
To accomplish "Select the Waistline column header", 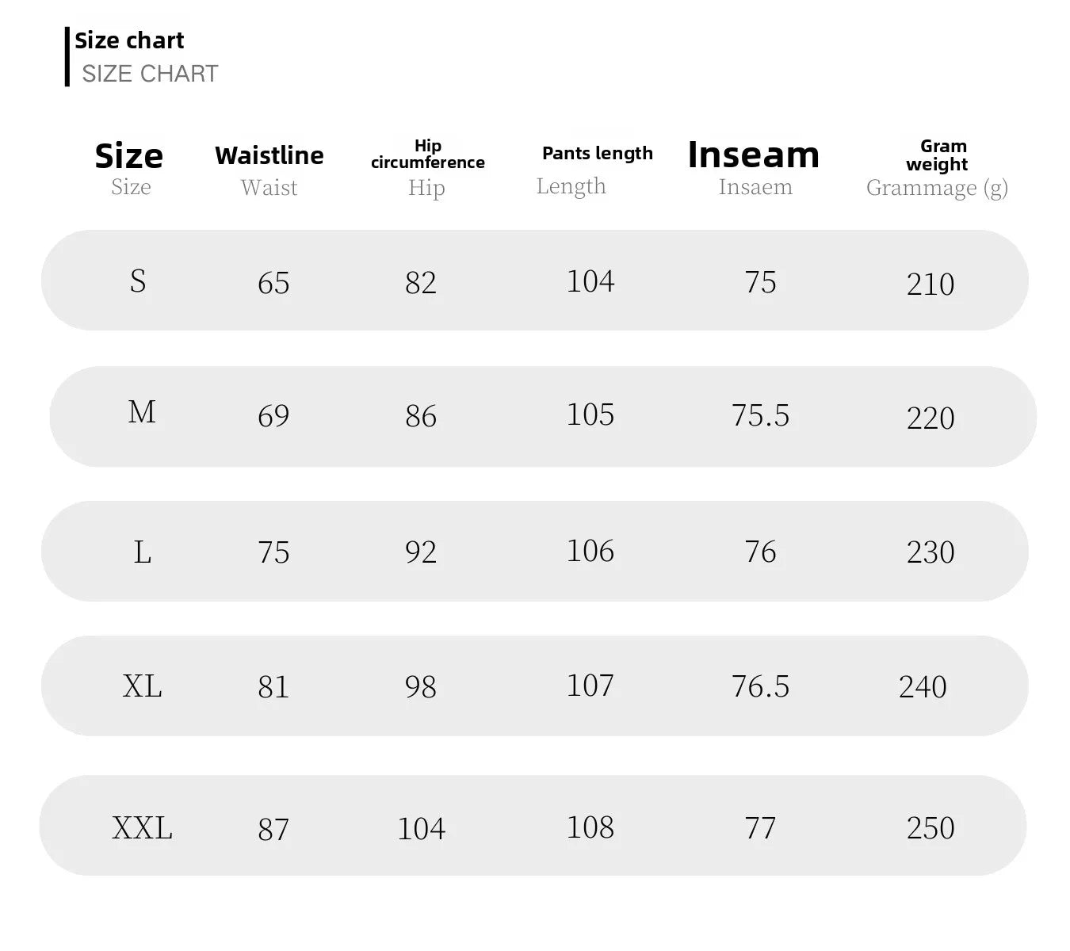I will click(269, 155).
